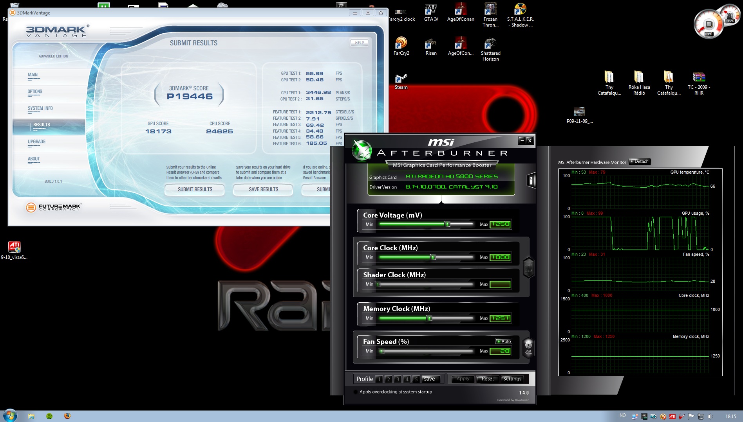The image size is (743, 422).
Task: Open the ABOUT section in 3DMark Vantage
Action: tap(34, 159)
